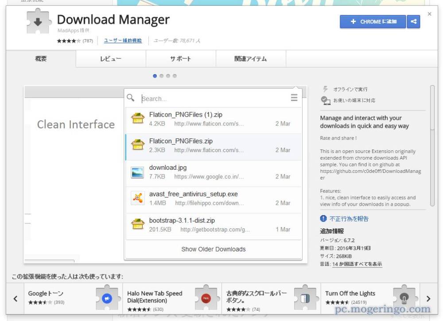Click the http://getbootstrap.com/g... URL text
The height and width of the screenshot is (321, 443).
pos(215,229)
